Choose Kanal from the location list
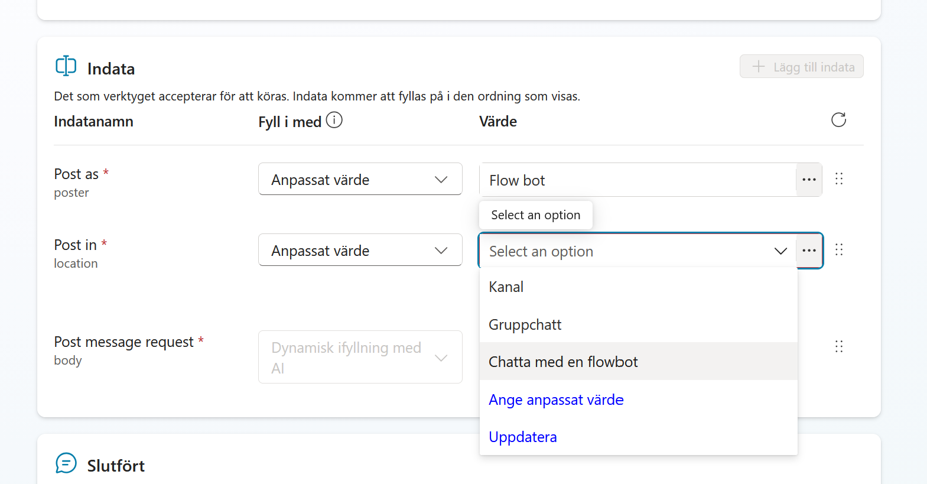 [638, 287]
